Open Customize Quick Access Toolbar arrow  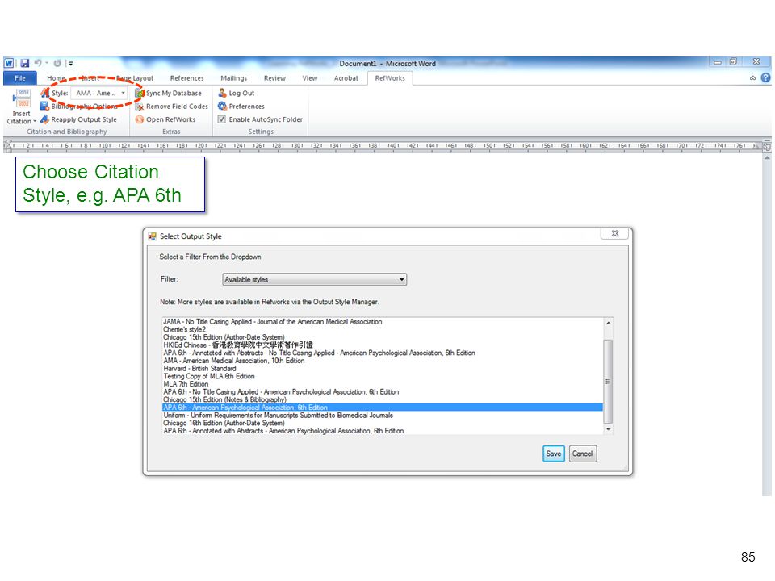(x=71, y=63)
